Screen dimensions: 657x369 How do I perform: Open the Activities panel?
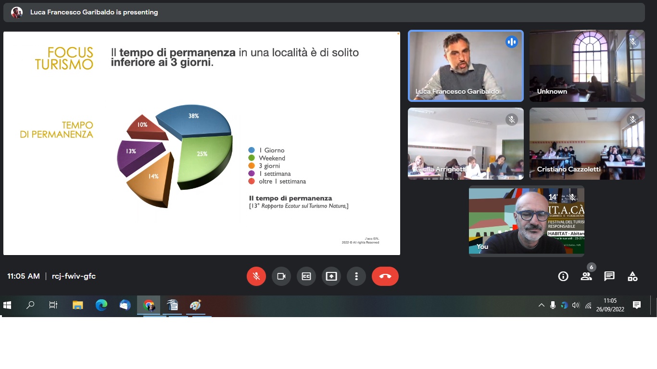(632, 276)
